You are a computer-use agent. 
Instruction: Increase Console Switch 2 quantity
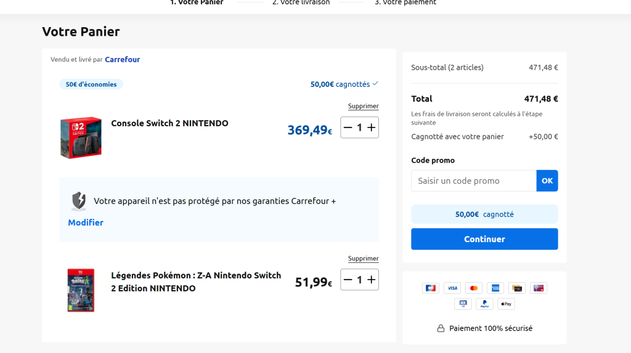(x=371, y=128)
